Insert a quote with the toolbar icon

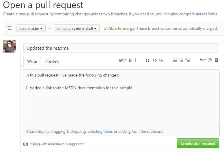[148, 60]
